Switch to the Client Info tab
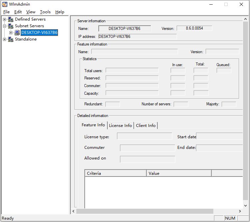 [146, 126]
